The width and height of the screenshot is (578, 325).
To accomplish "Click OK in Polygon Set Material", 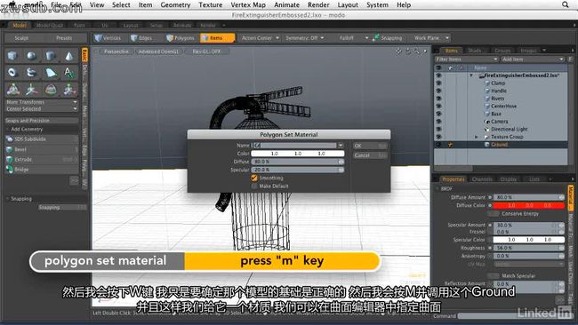I will pos(370,146).
